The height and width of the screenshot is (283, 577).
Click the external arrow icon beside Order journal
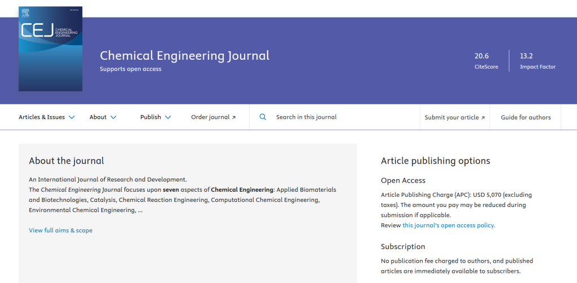[x=234, y=117]
